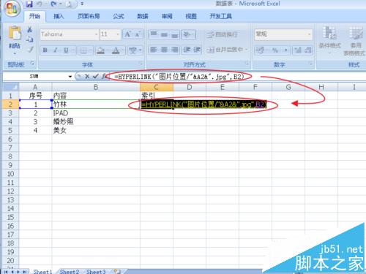366x274 pixels.
Task: Click the 自动换行 wrap text button
Action: tap(222, 34)
